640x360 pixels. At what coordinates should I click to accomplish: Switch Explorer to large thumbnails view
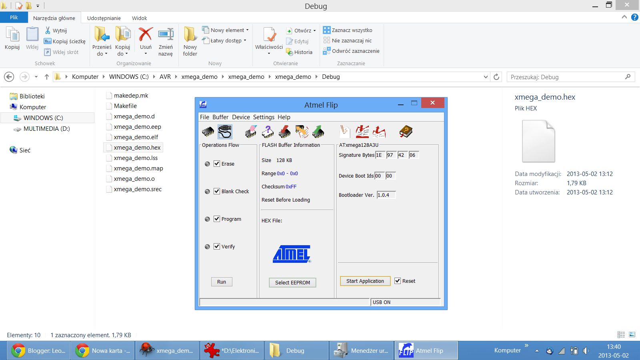632,334
